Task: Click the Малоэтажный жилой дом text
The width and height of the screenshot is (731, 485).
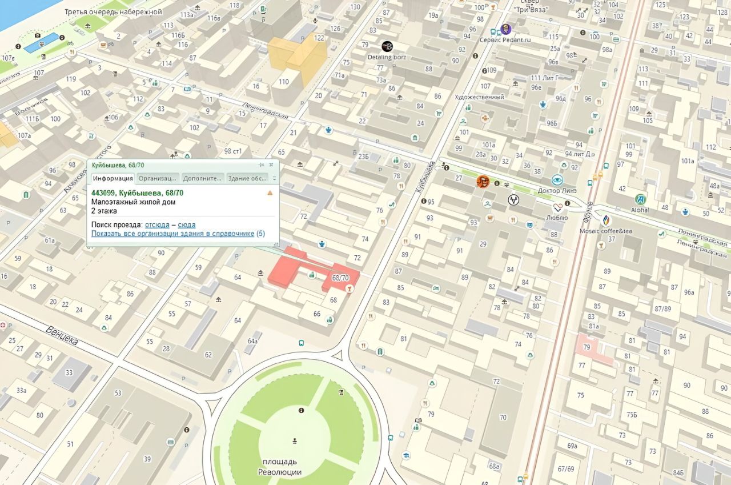Action: pyautogui.click(x=133, y=202)
